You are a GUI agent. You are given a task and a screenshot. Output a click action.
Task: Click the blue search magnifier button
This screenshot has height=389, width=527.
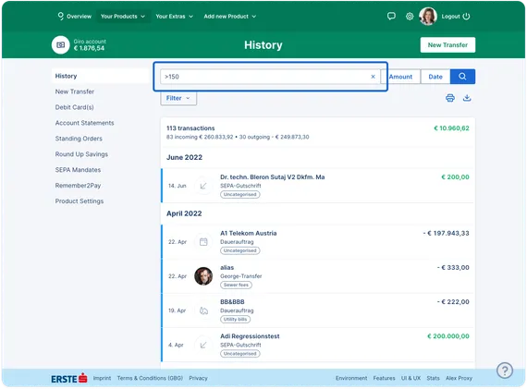click(462, 77)
